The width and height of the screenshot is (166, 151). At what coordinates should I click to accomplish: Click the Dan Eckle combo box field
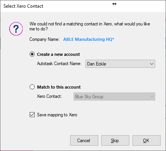point(120,64)
